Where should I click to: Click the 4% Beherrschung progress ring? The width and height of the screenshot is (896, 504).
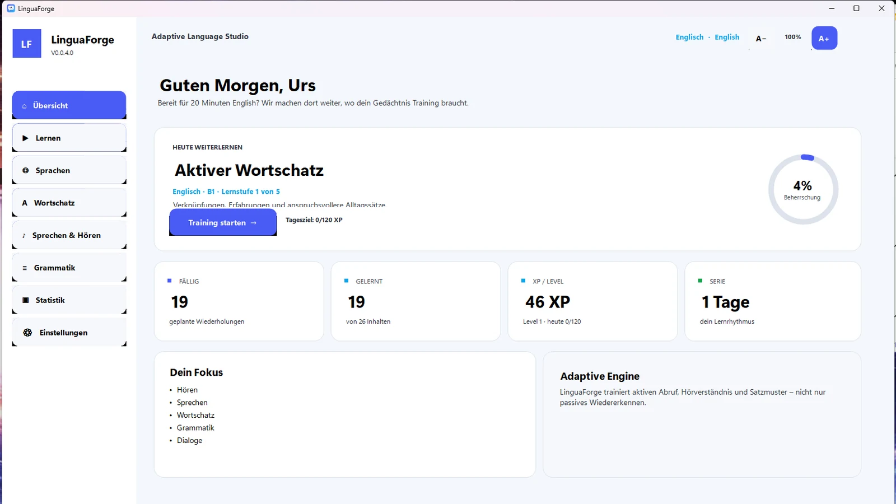[803, 189]
